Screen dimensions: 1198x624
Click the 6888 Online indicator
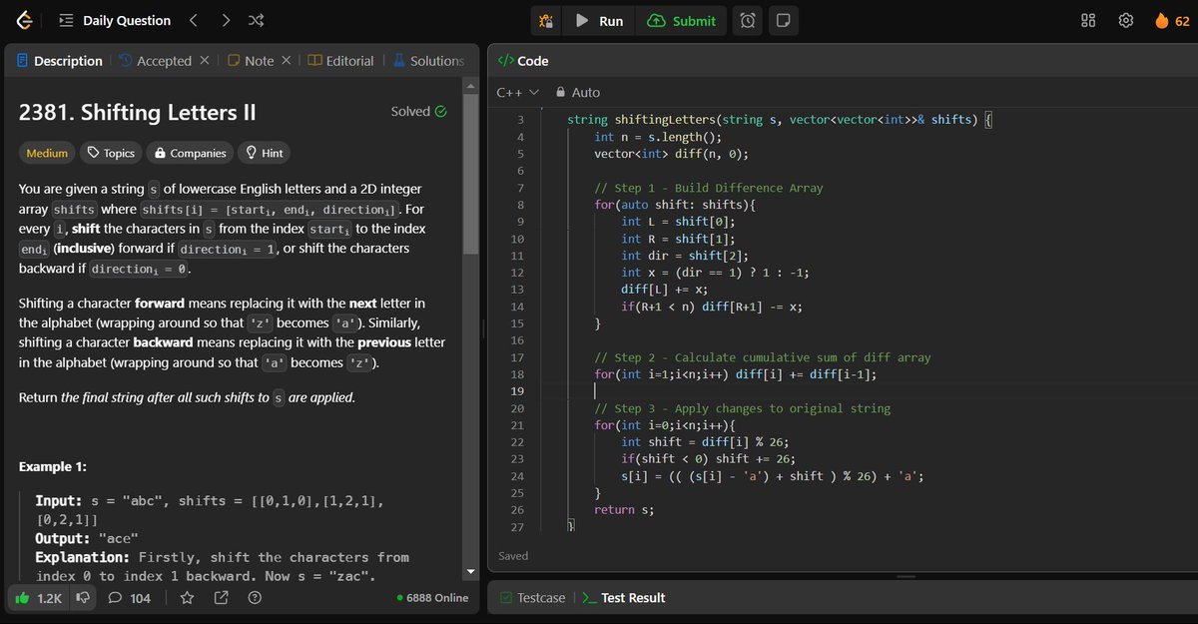tap(432, 598)
